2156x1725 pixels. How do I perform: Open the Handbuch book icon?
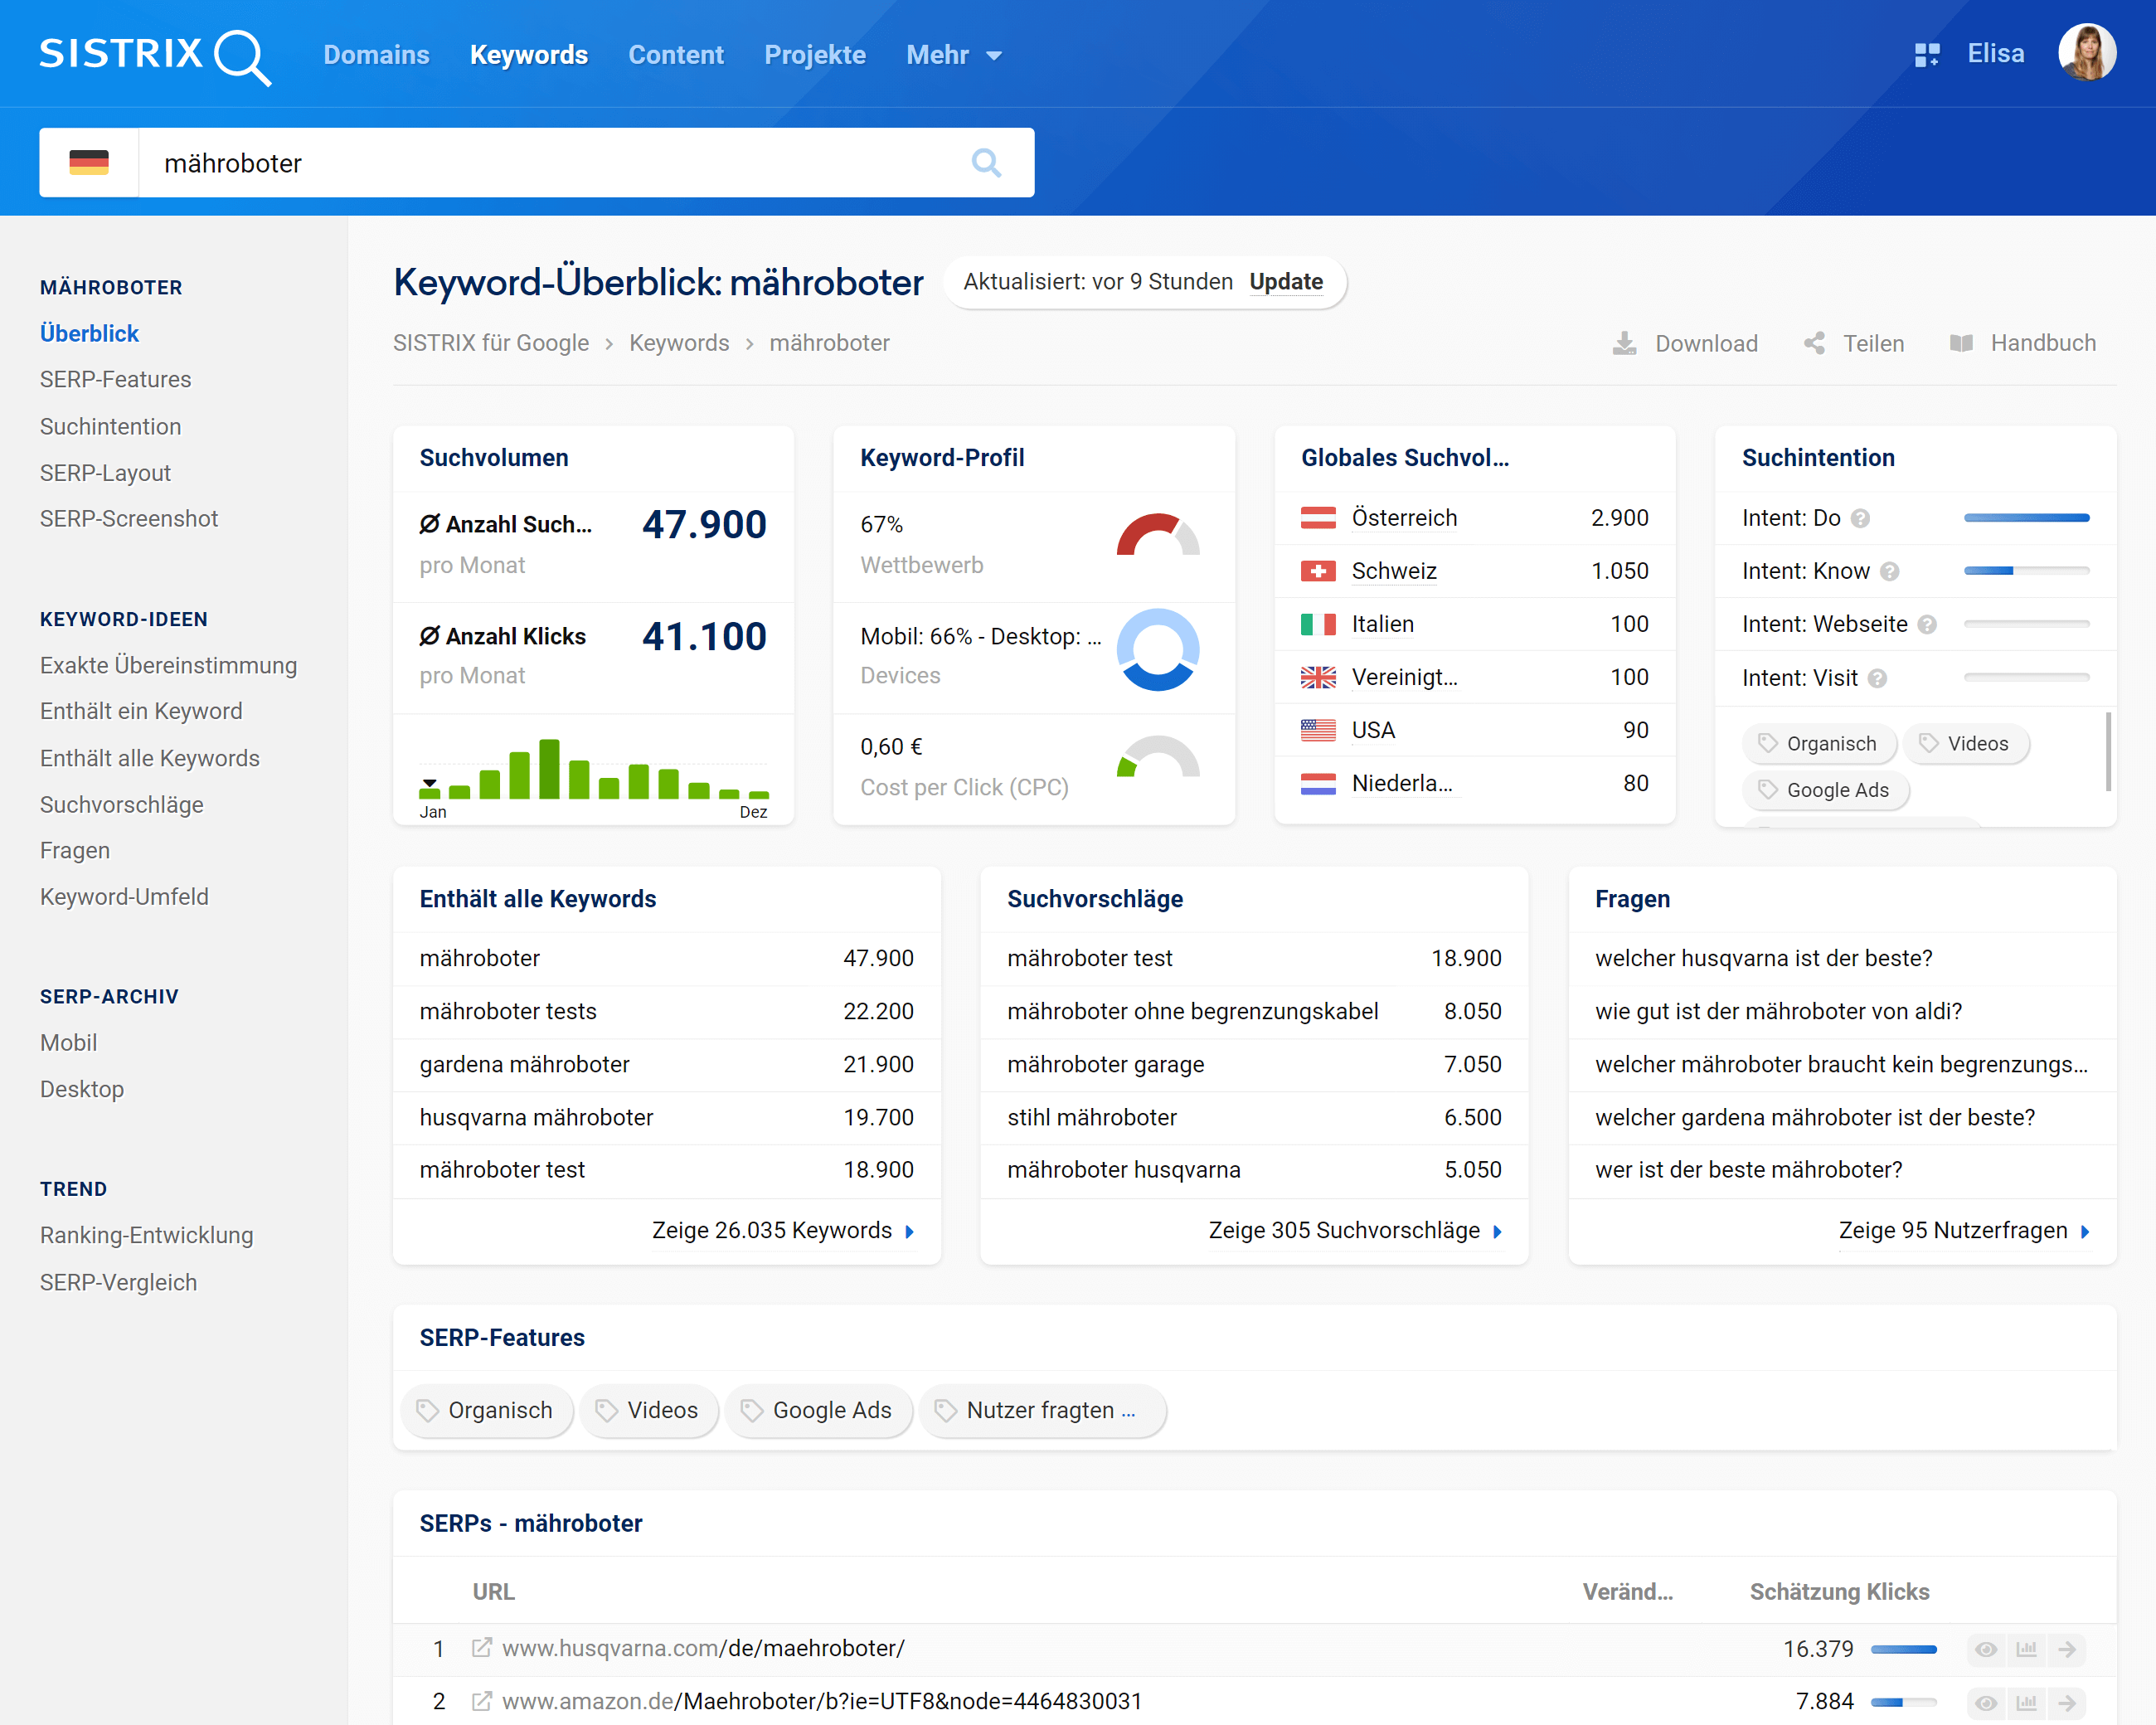click(1961, 343)
